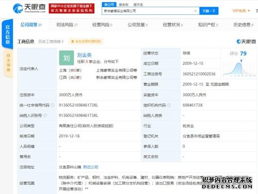This screenshot has width=258, height=194.
Task: Click organization code 69846173X
Action: (192, 105)
